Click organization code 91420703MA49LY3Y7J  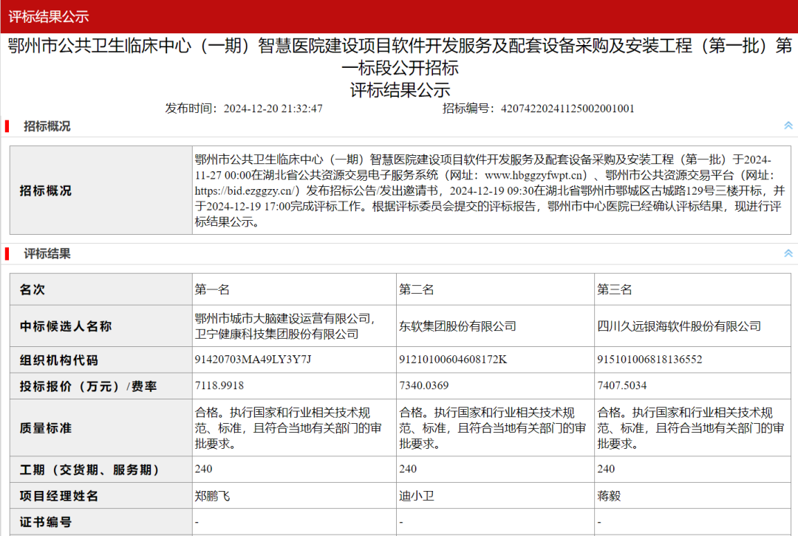253,360
